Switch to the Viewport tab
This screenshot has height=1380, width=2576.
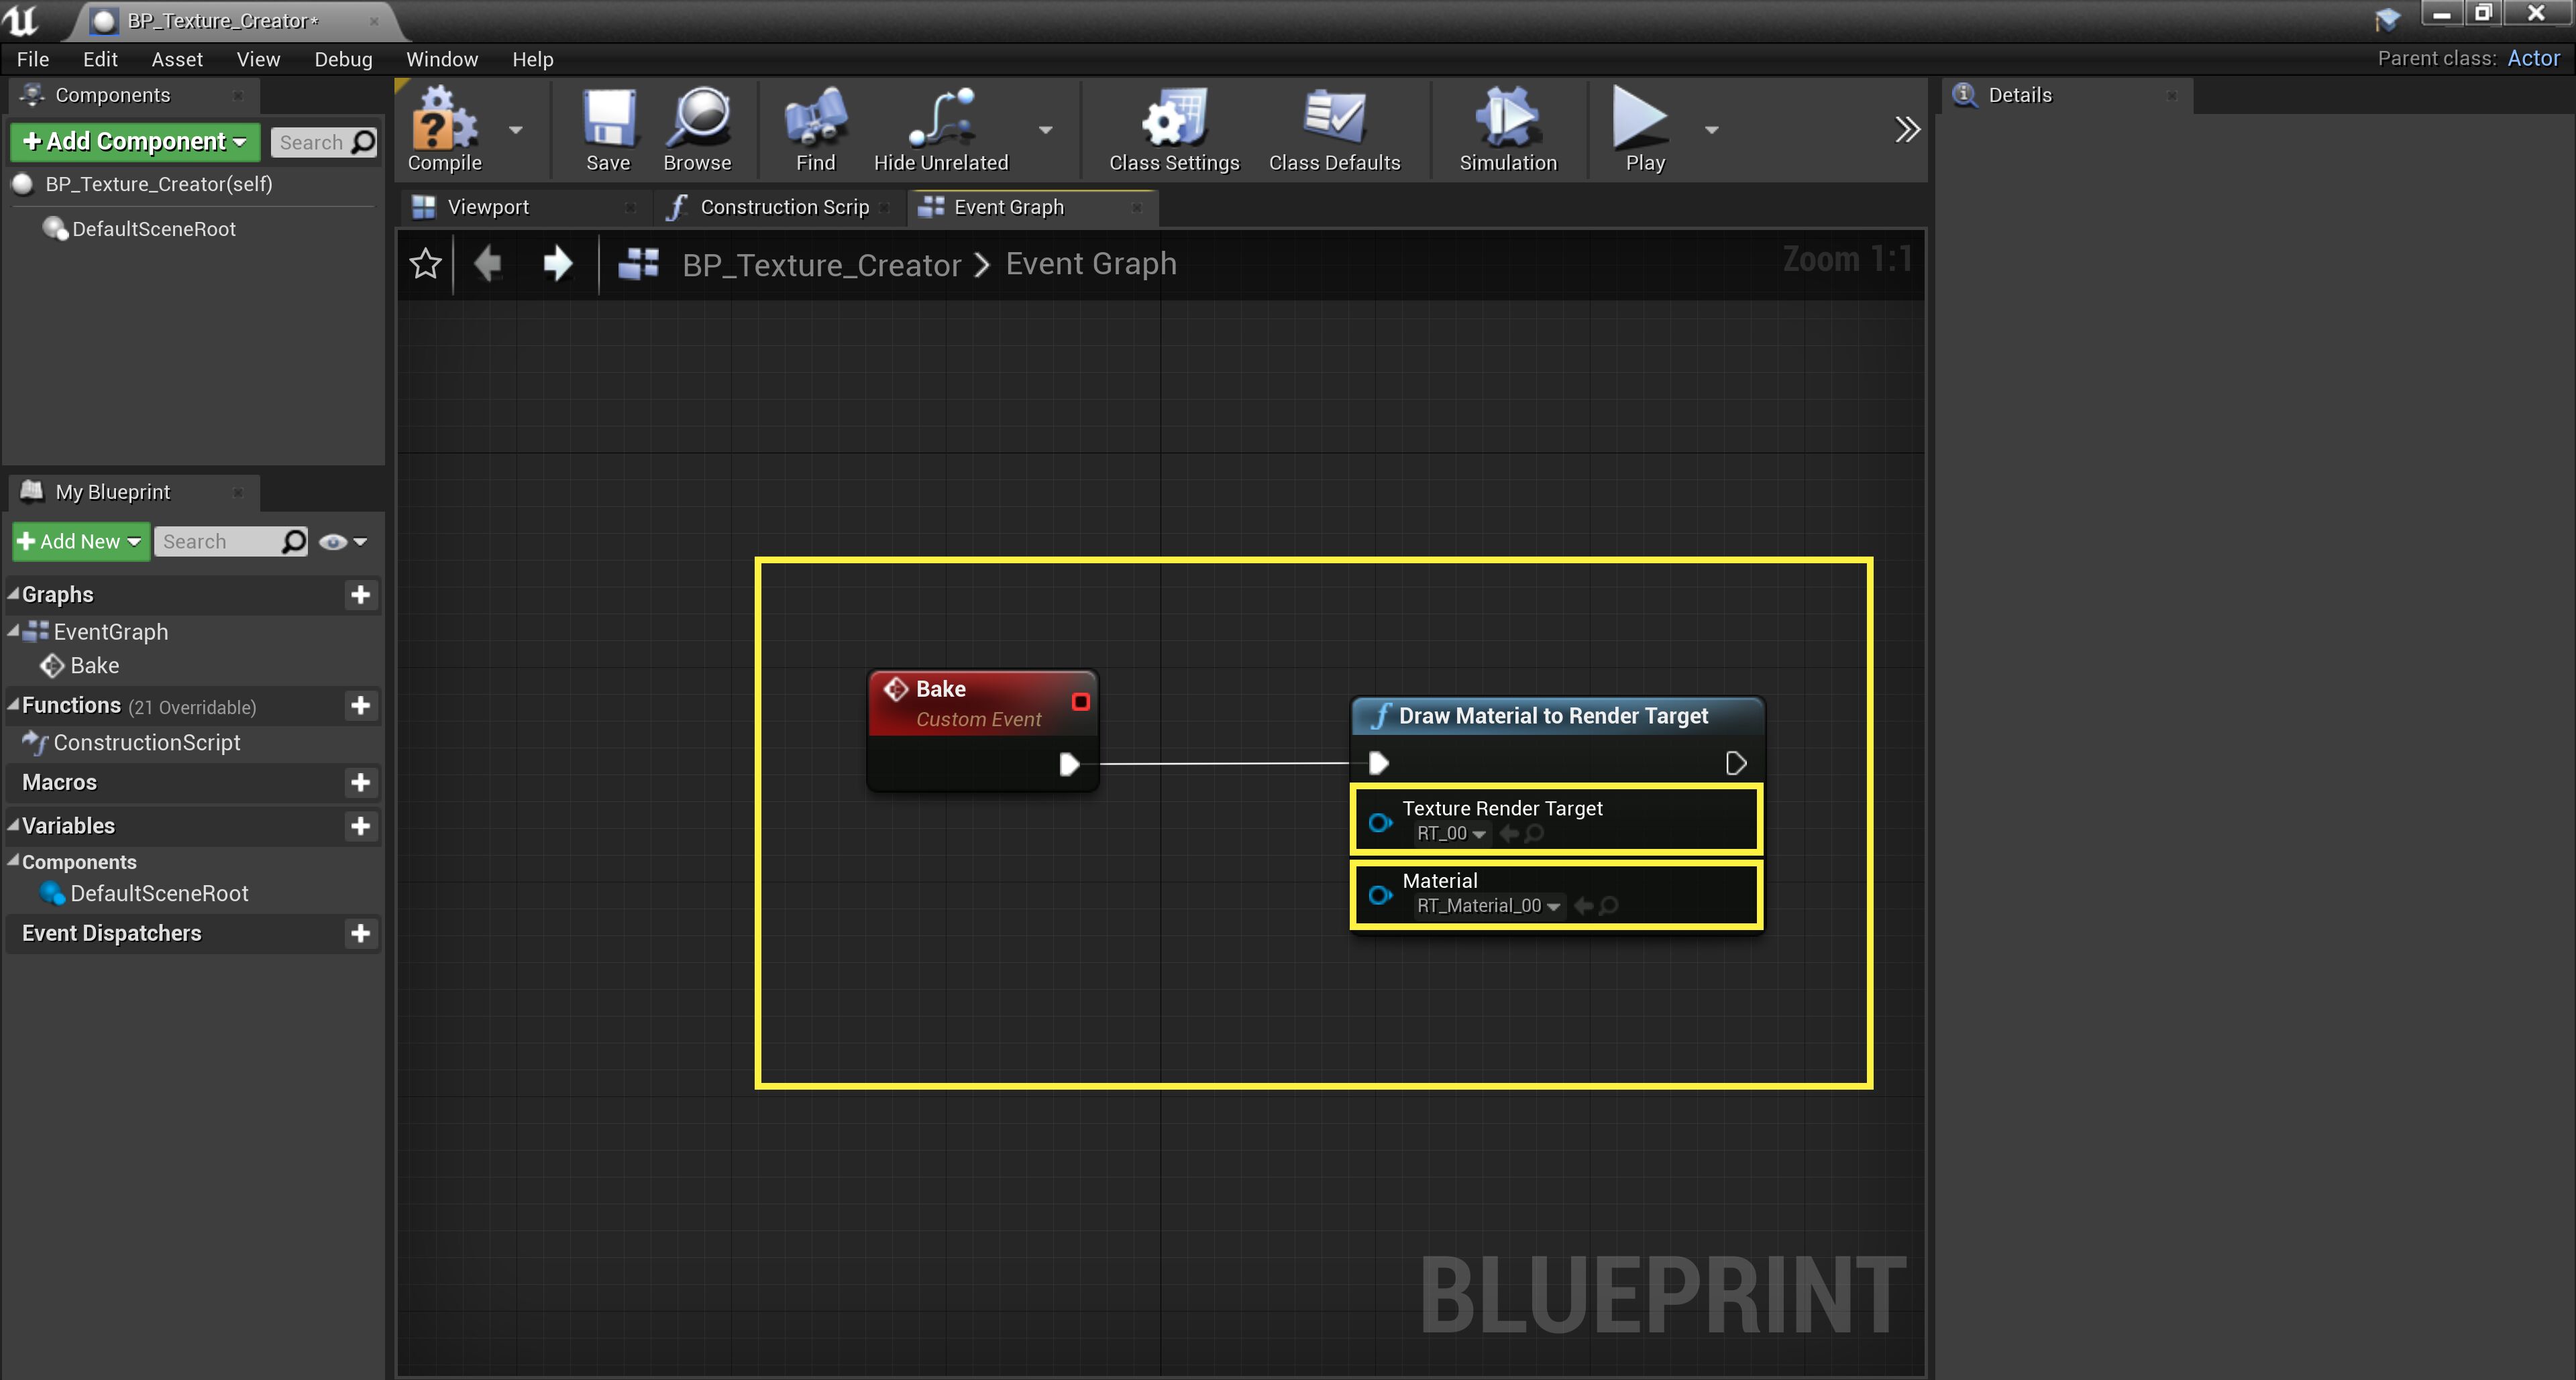click(x=489, y=207)
